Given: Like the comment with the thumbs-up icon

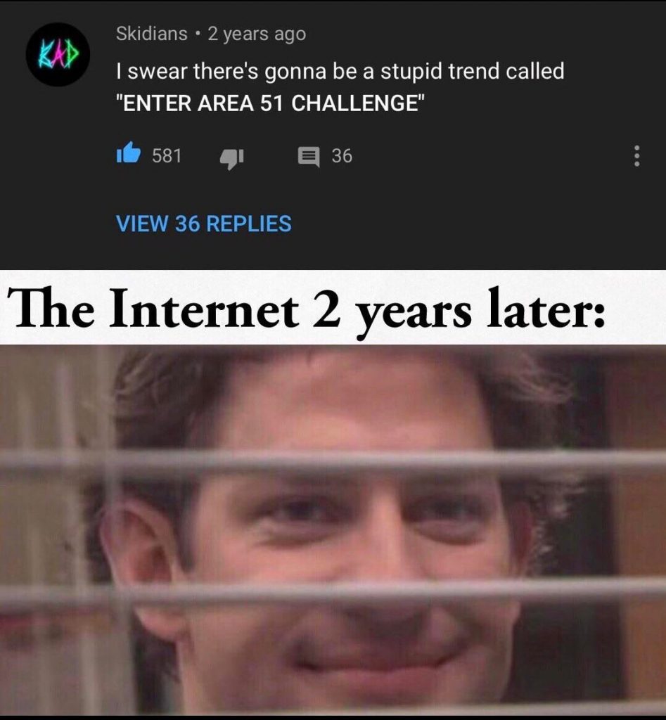Looking at the screenshot, I should point(129,153).
